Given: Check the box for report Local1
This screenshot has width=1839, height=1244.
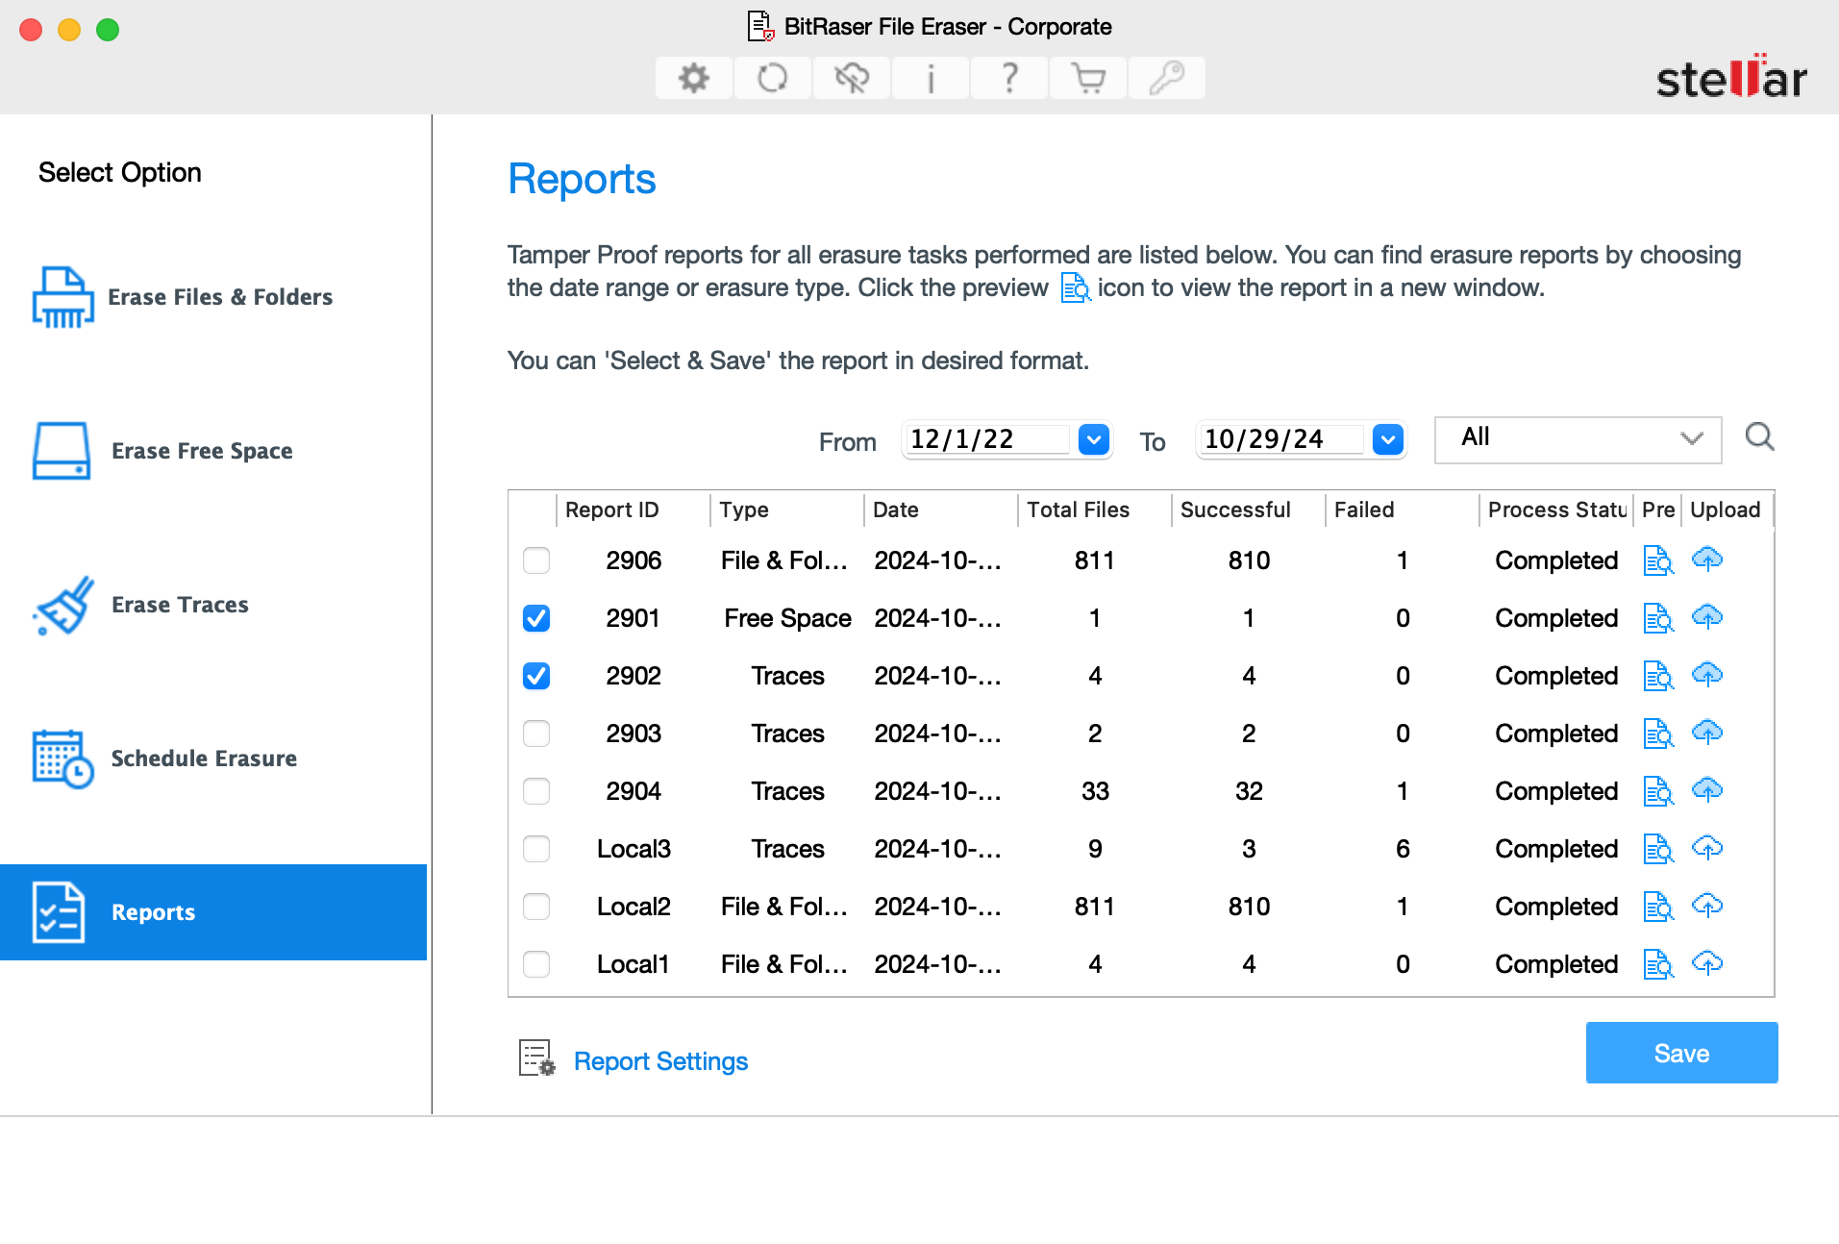Looking at the screenshot, I should 536,964.
